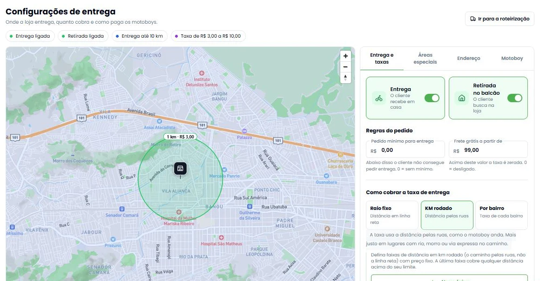Turn off the Entrega toggle

(x=432, y=98)
